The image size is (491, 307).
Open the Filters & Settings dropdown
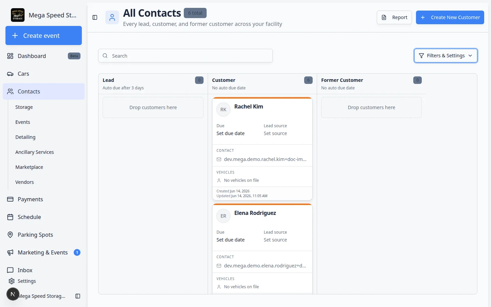click(446, 56)
